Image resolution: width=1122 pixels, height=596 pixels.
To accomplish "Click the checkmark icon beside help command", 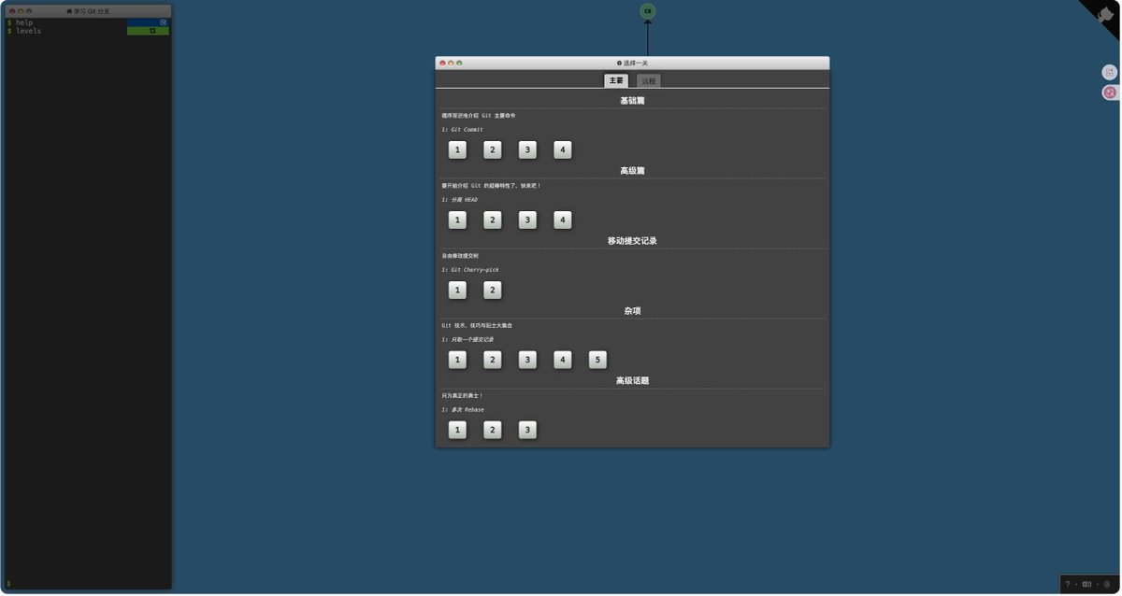I will (x=164, y=21).
